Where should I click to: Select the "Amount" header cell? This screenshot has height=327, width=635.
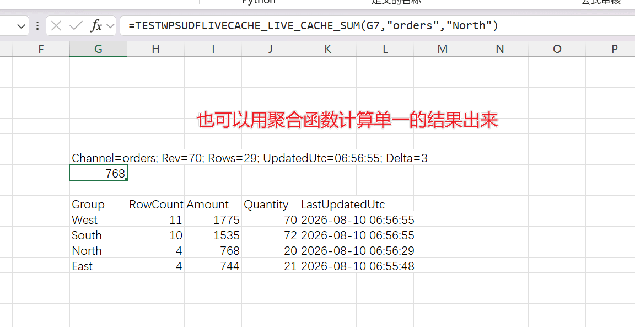click(x=213, y=204)
